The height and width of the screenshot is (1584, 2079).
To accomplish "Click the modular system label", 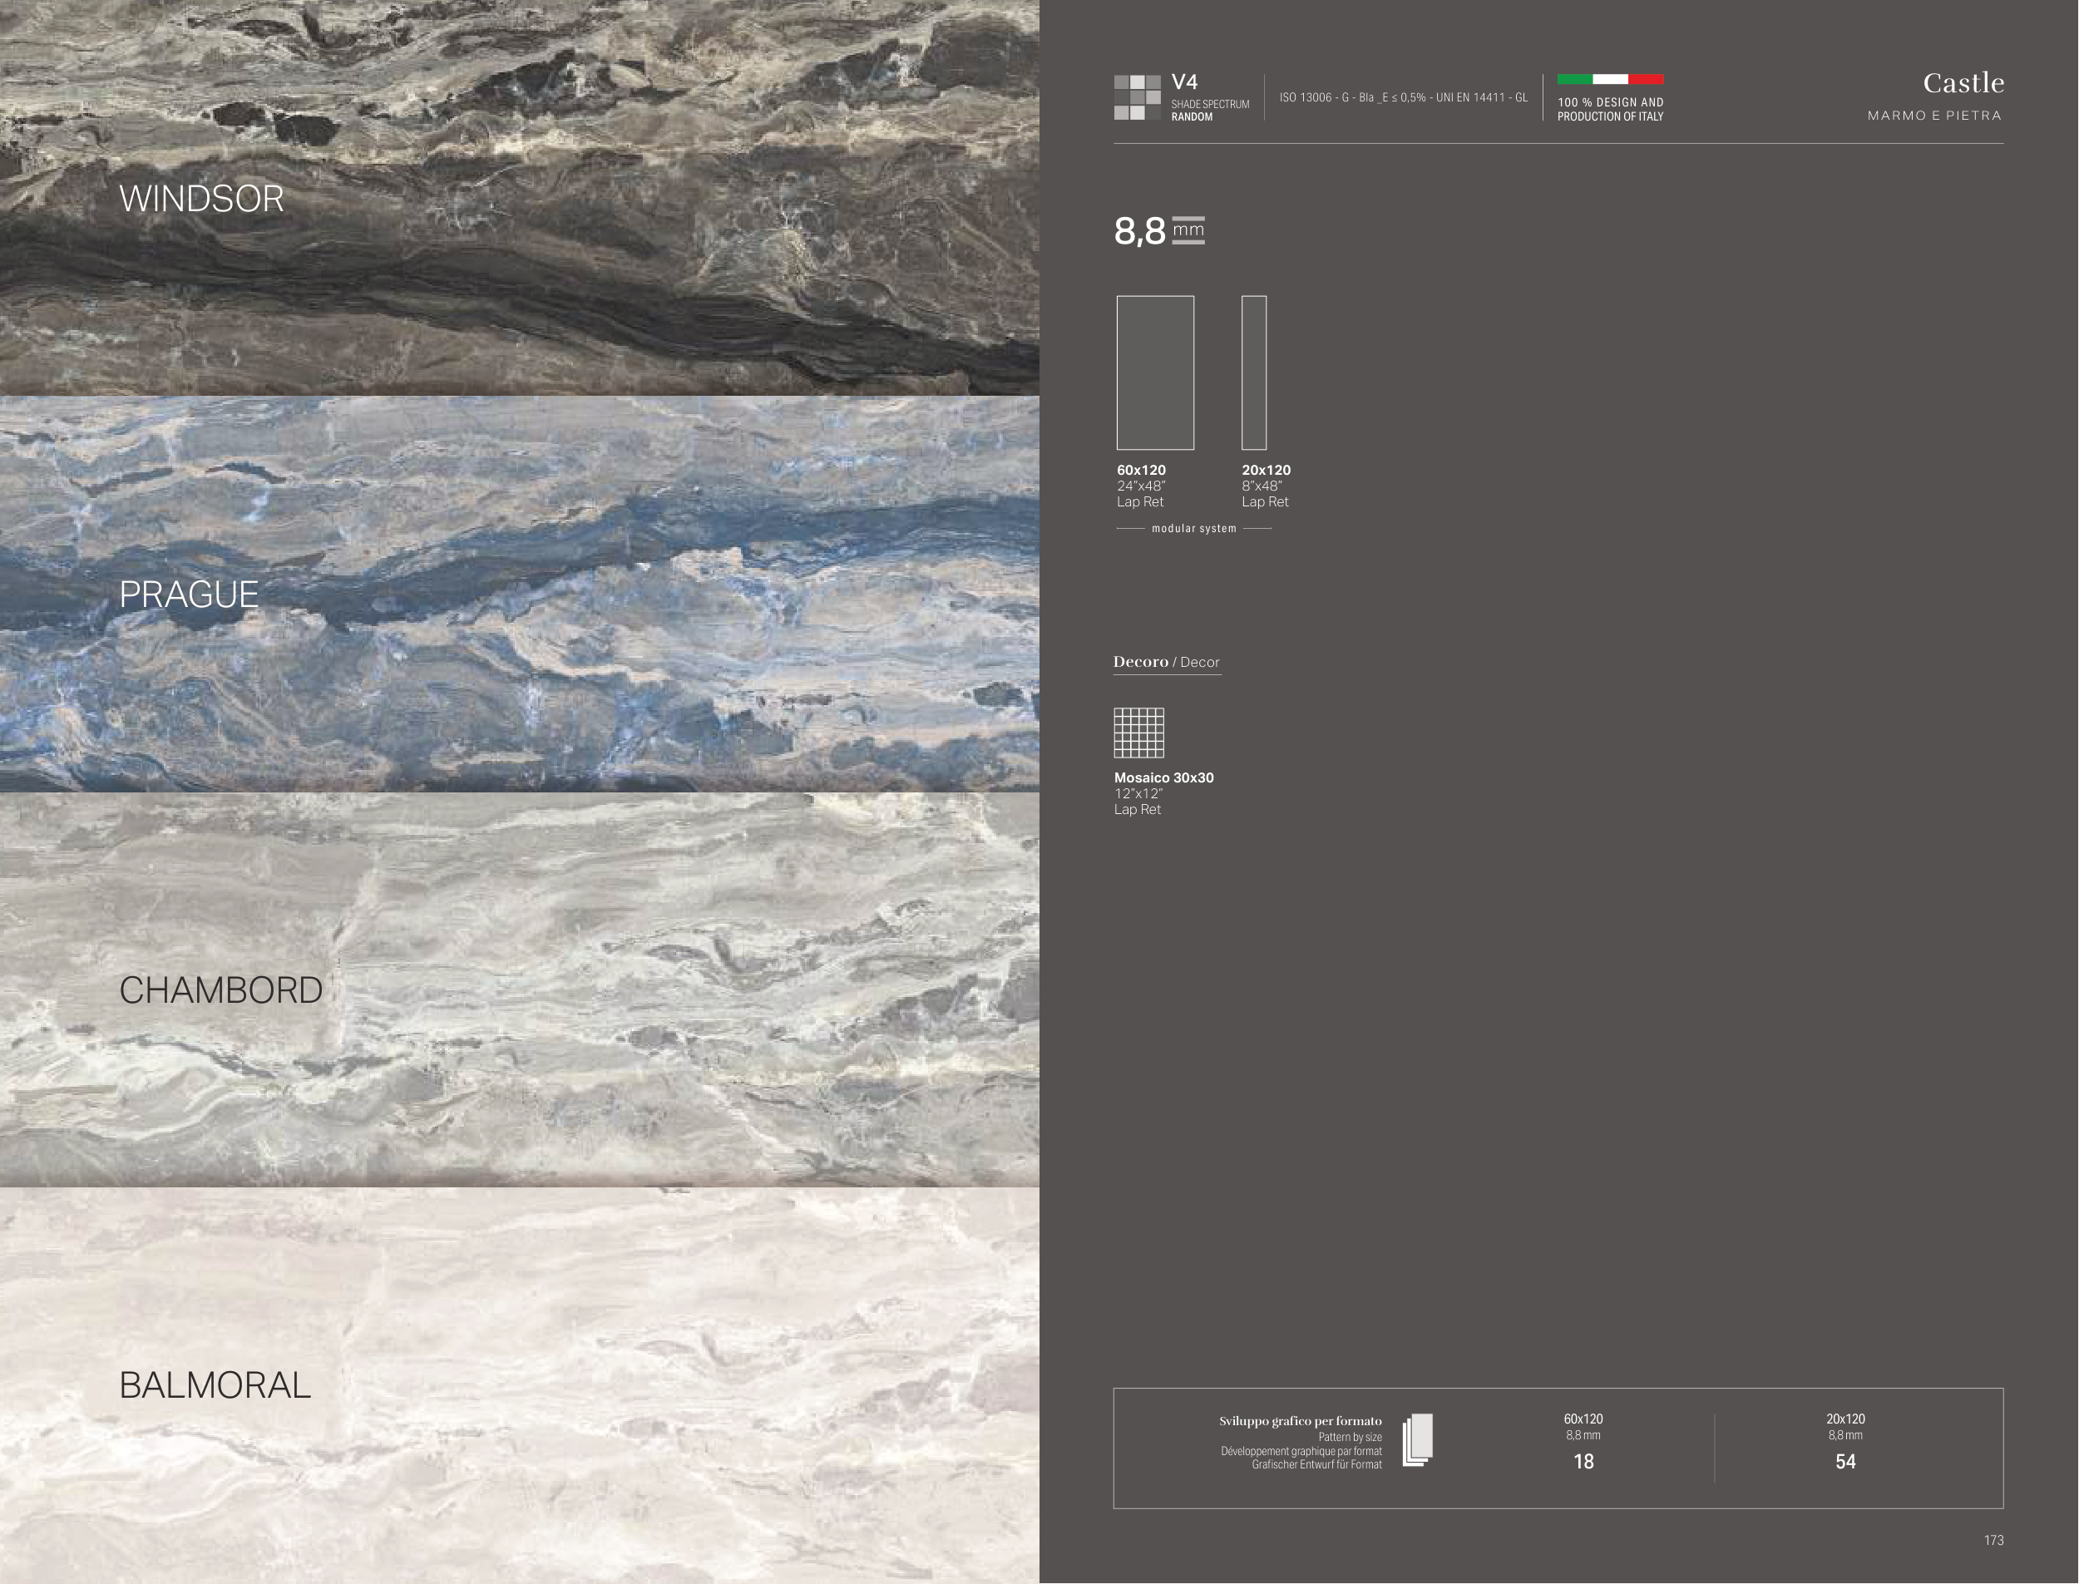I will [1193, 529].
